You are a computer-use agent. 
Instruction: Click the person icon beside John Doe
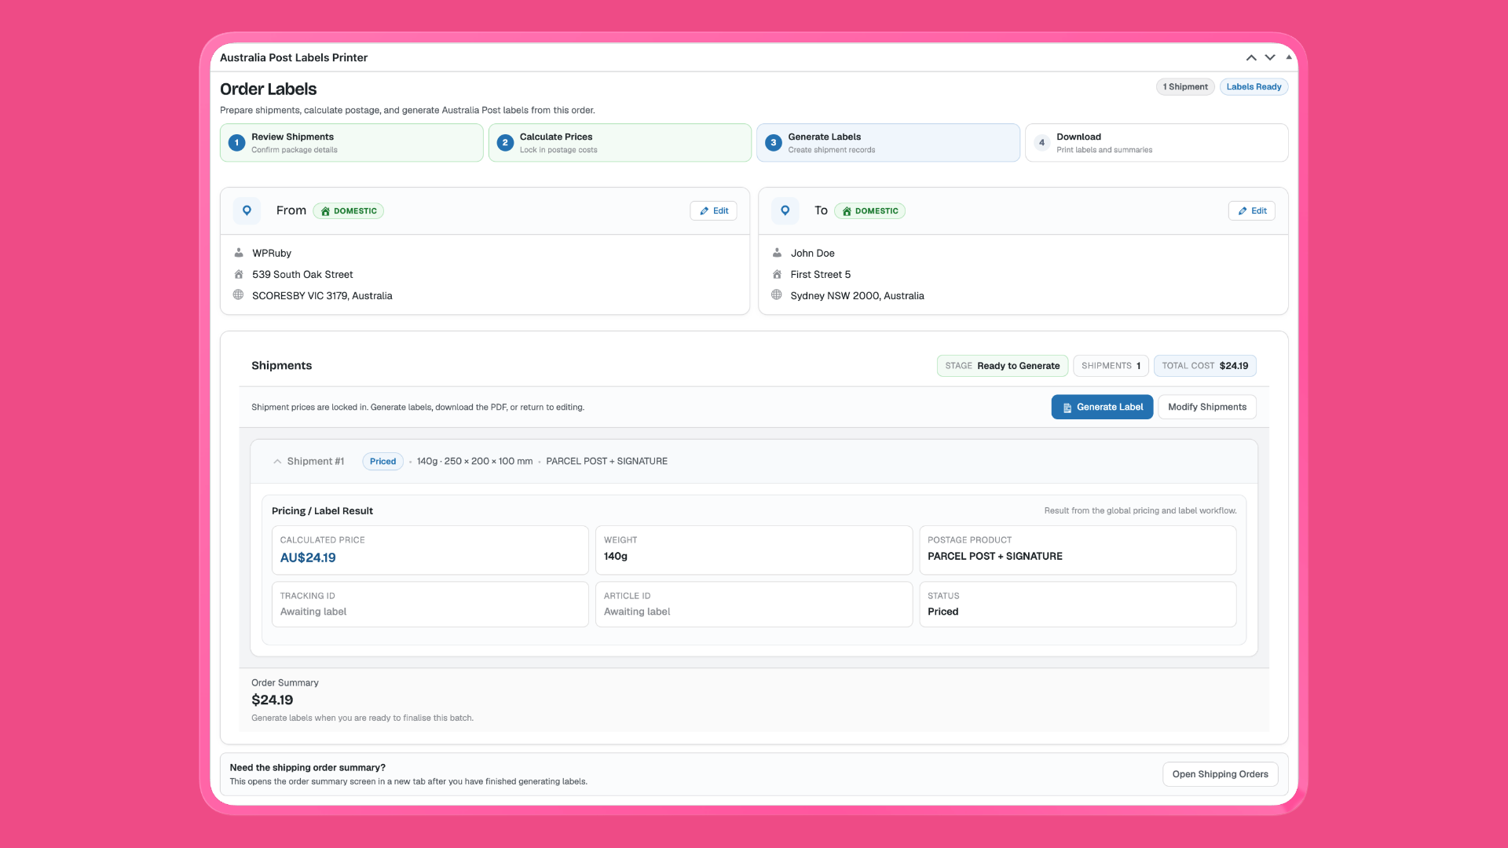(777, 253)
